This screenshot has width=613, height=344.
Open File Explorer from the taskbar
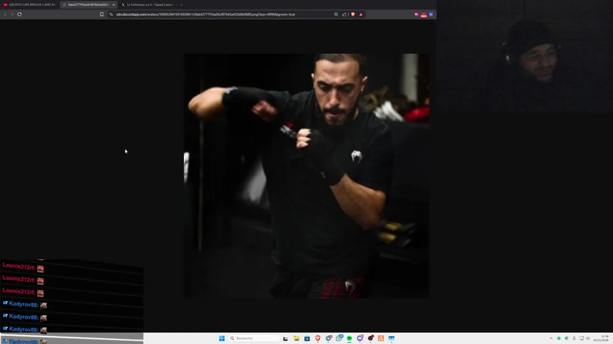coord(296,338)
